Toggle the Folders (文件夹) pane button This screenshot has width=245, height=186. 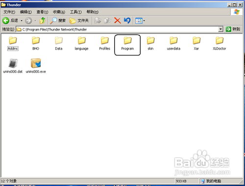(x=79, y=21)
